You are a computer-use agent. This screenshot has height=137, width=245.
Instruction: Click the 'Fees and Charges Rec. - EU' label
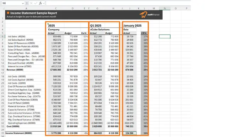[26, 60]
